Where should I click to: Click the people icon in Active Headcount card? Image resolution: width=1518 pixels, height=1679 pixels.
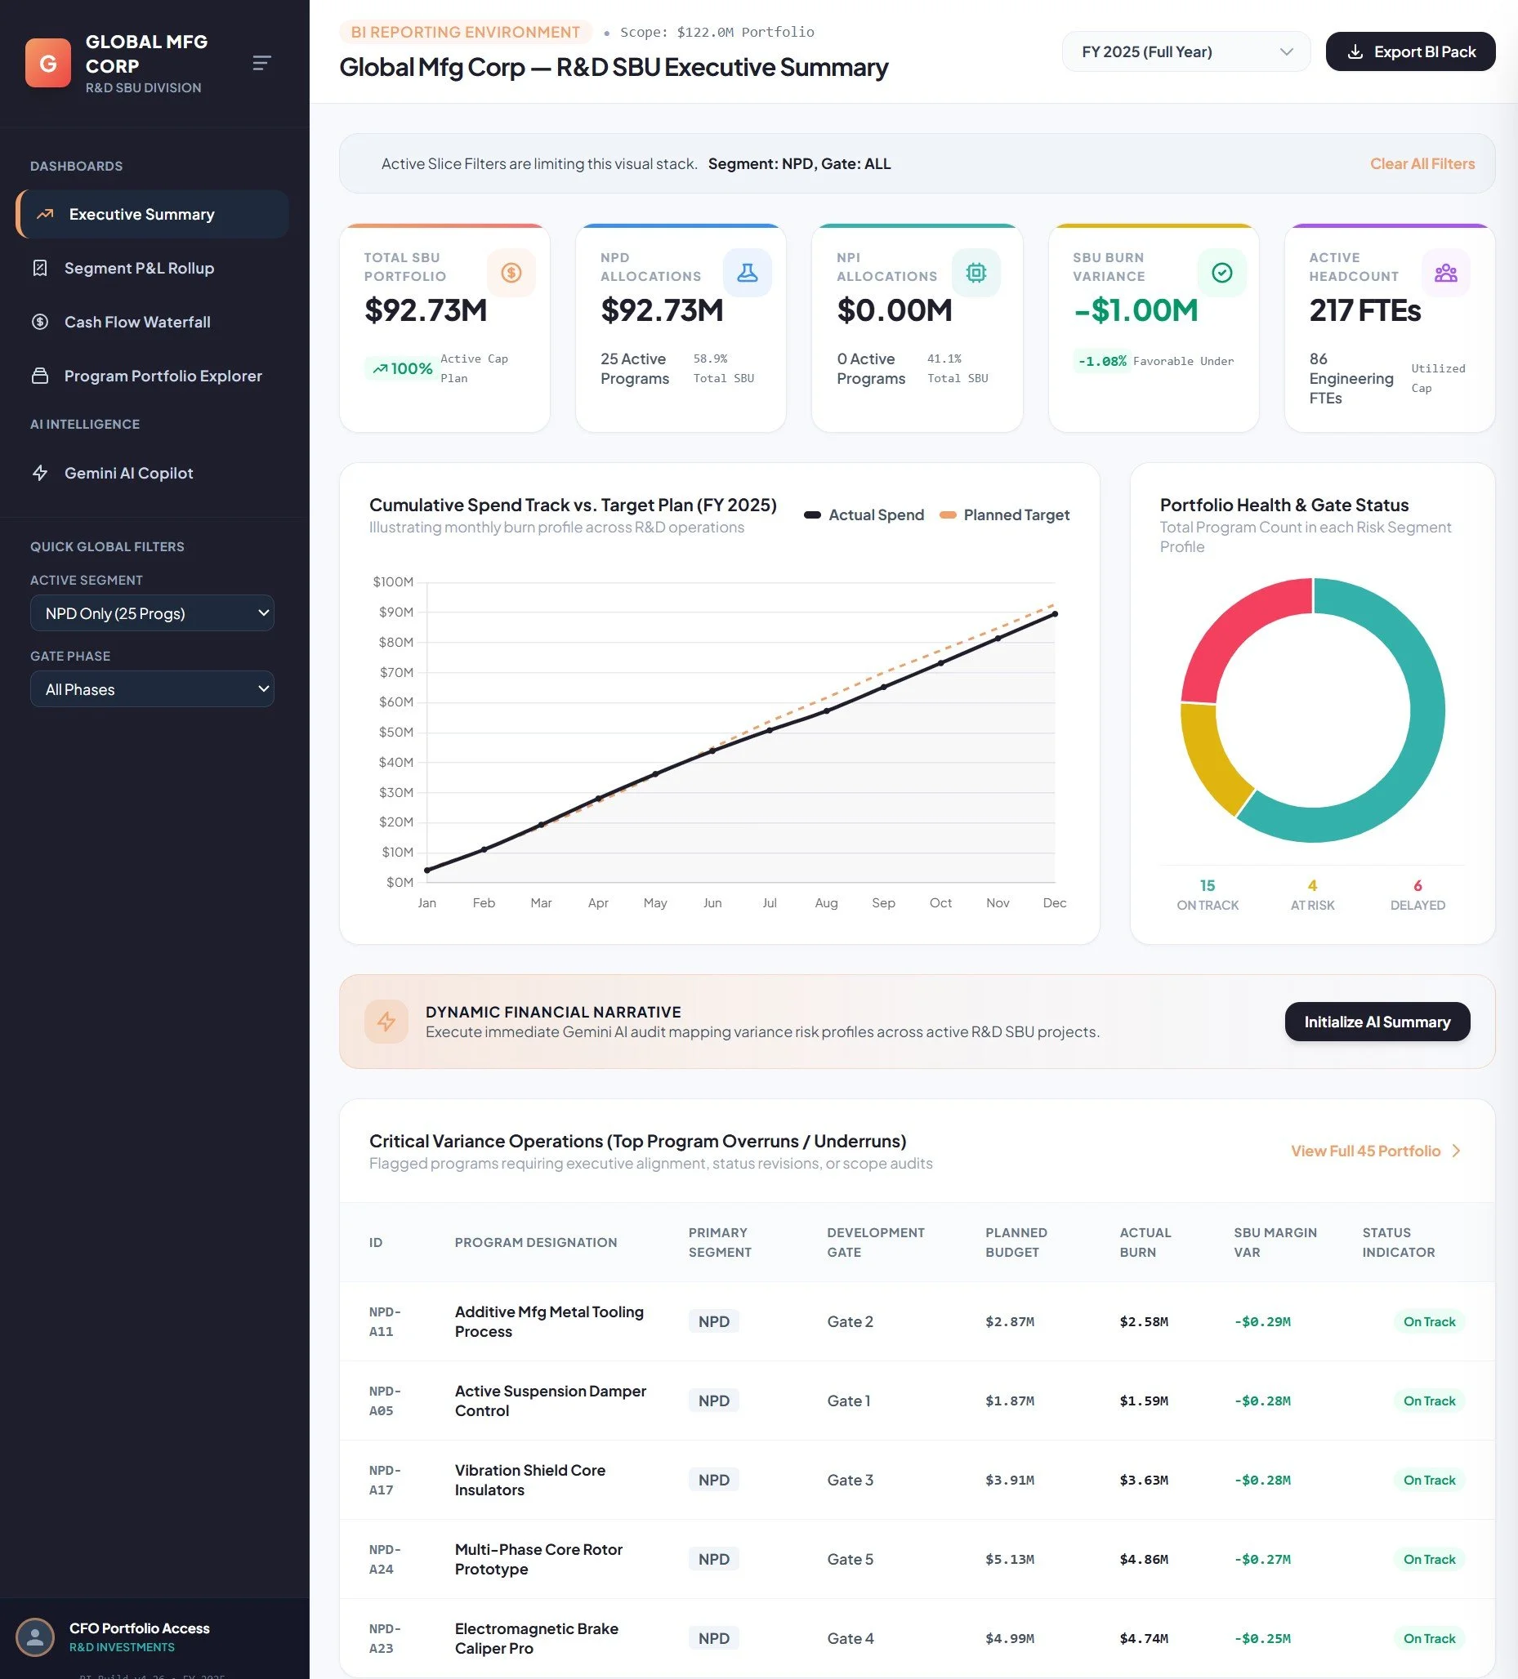tap(1445, 272)
